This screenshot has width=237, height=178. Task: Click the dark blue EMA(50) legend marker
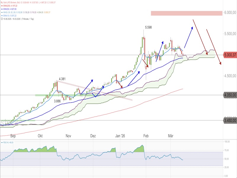[x=2, y=9]
